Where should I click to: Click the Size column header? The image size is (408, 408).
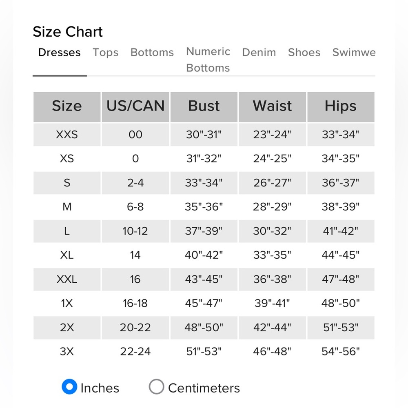[x=67, y=106]
